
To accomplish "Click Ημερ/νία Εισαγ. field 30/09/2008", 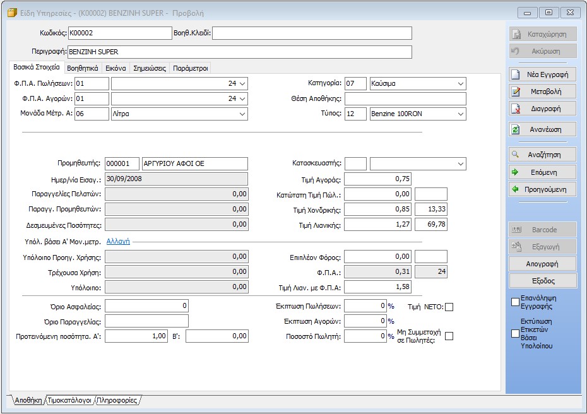I will [176, 179].
